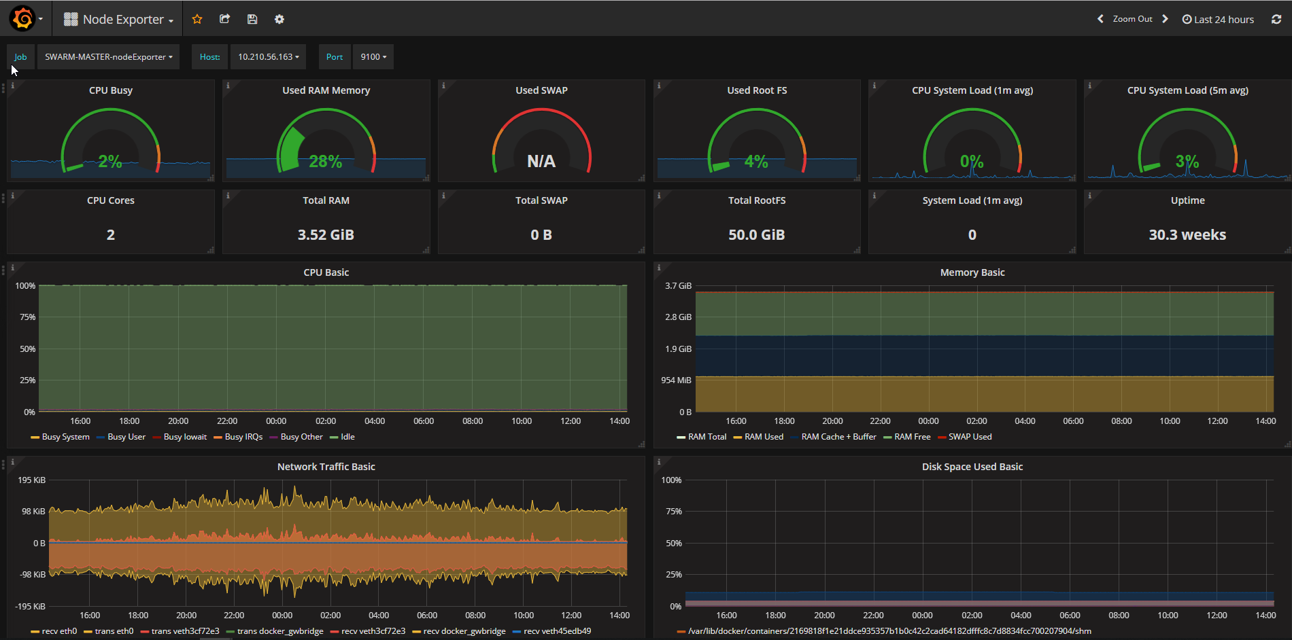Image resolution: width=1292 pixels, height=640 pixels.
Task: Open the SWARM-MASTER-nodeExporter job dropdown
Action: (x=109, y=57)
